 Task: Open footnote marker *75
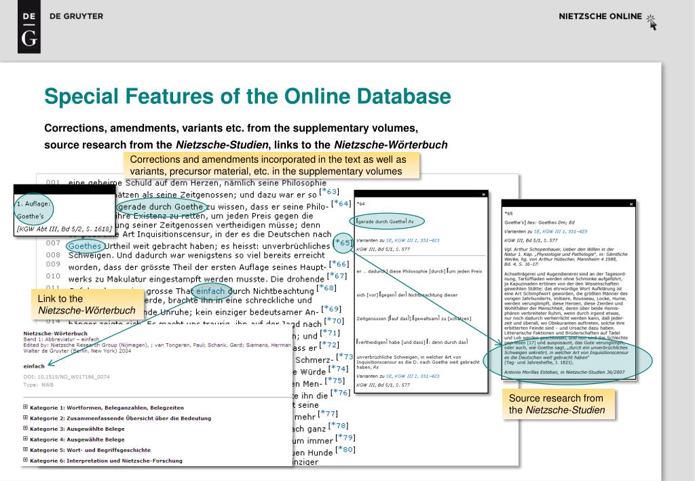(x=335, y=381)
